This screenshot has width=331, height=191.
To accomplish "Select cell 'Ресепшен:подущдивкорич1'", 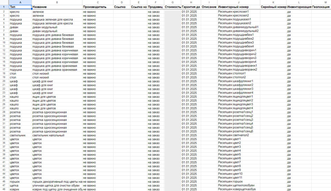I will click(239, 50).
